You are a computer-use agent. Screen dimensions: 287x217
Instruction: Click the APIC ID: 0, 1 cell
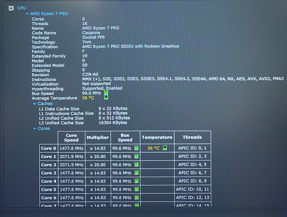tap(192, 148)
